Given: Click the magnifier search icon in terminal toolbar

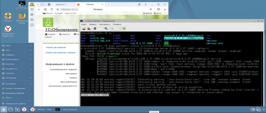Looking at the screenshot, I should pos(106,28).
